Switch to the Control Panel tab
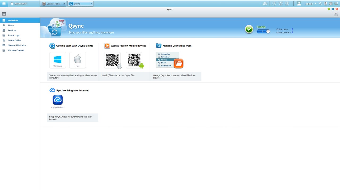This screenshot has width=340, height=190. 53,4
